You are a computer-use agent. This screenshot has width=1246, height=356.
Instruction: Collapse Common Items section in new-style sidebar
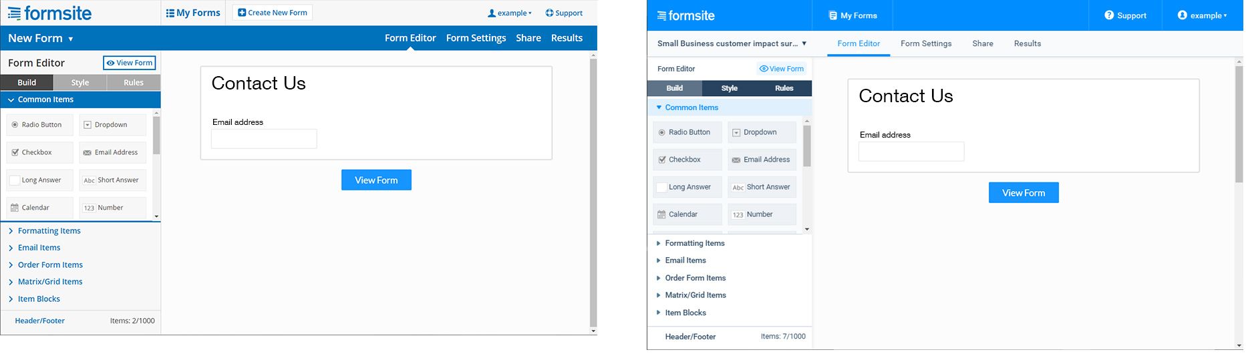730,108
